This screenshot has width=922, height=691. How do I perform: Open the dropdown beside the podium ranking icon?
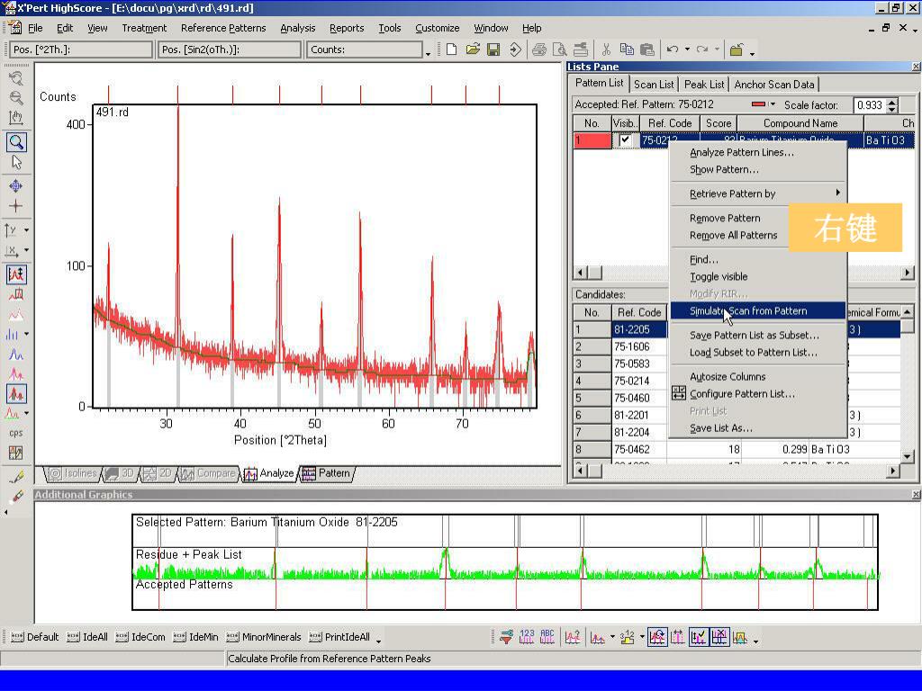tap(641, 637)
